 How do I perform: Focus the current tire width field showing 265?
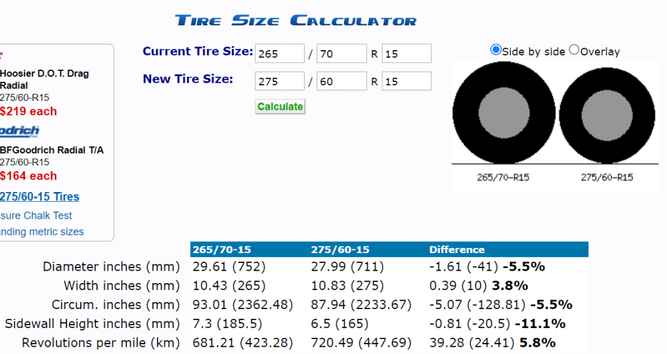(x=279, y=54)
